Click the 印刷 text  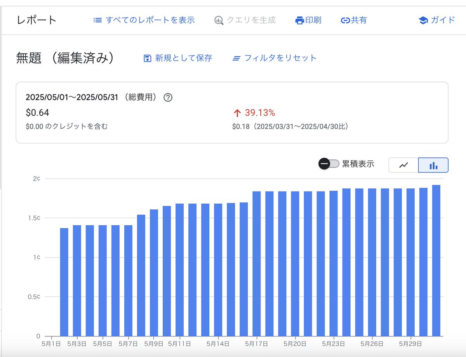313,20
